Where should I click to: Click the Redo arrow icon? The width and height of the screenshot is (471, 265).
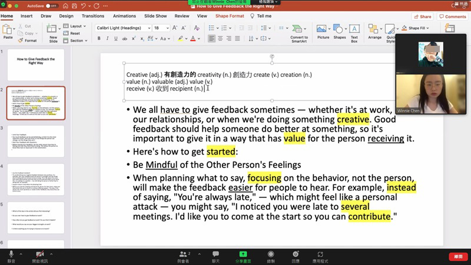click(97, 6)
